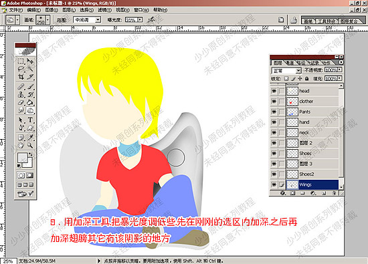Image resolution: width=368 pixels, height=264 pixels.
Task: Select the Paint Bucket tool
Action: pos(30,102)
